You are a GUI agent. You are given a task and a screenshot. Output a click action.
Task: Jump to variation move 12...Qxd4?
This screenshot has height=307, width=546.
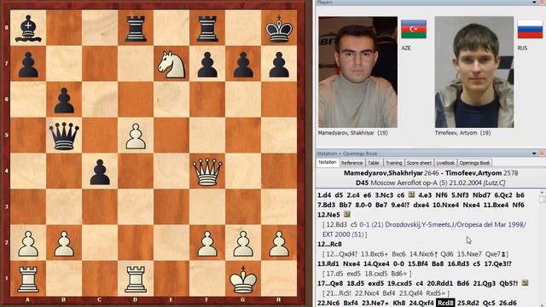(341, 254)
